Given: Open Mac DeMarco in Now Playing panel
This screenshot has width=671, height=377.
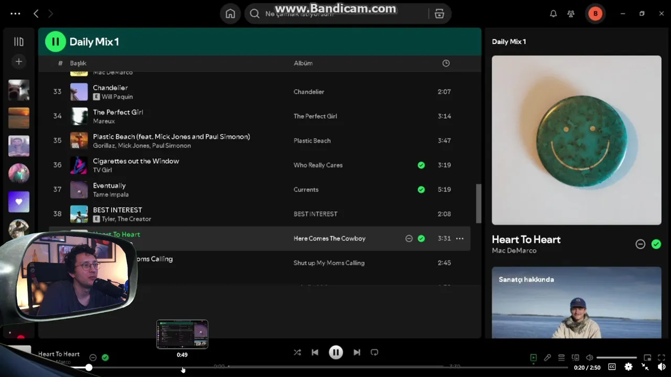Looking at the screenshot, I should tap(514, 251).
